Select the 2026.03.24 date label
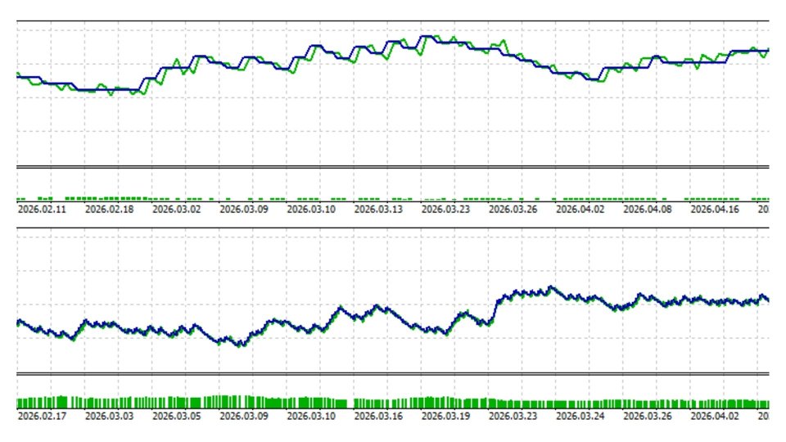 click(580, 416)
